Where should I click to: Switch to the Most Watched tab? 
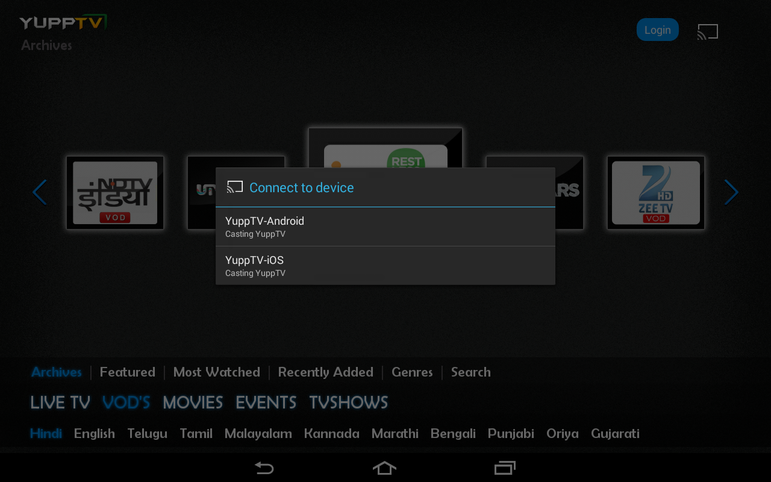(217, 372)
